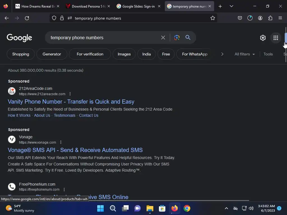This screenshot has width=287, height=215.
Task: Open Task View on the taskbar
Action: coord(125,208)
